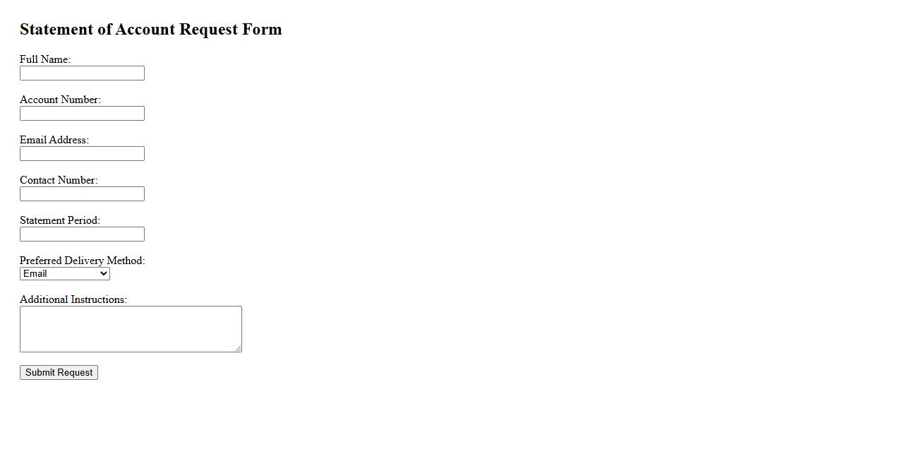Screen dimensions: 902x459
Task: Click the 'Email Address:' label
Action: coord(54,140)
